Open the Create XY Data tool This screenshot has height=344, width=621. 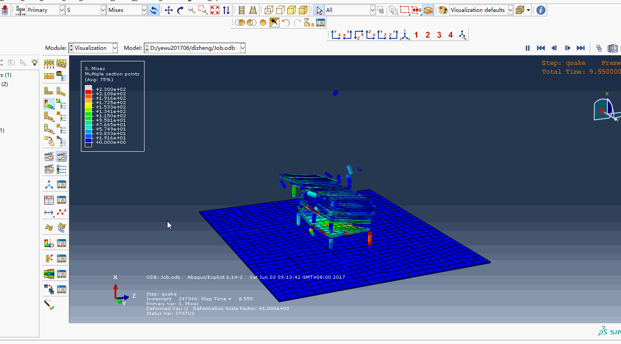[x=49, y=199]
